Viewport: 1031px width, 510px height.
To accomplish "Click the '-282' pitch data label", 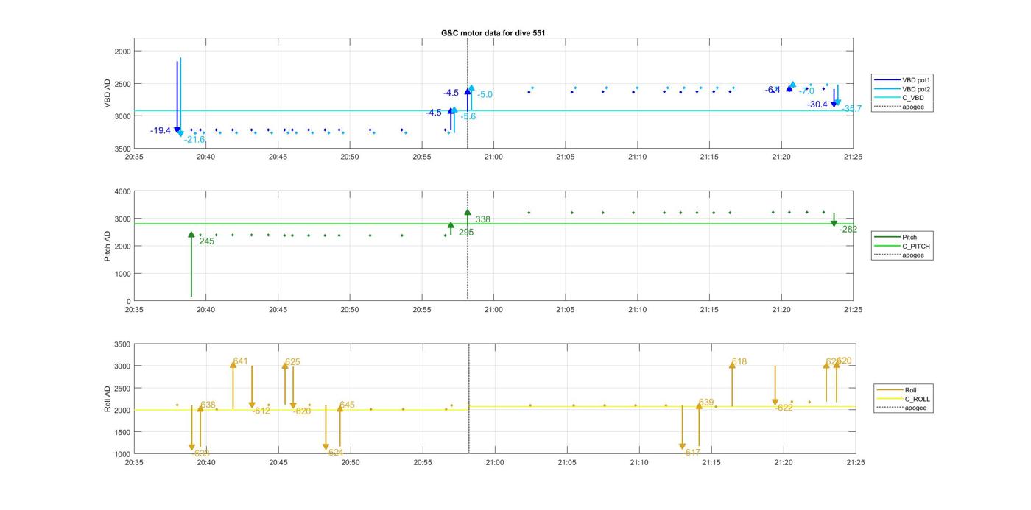I will coord(848,230).
